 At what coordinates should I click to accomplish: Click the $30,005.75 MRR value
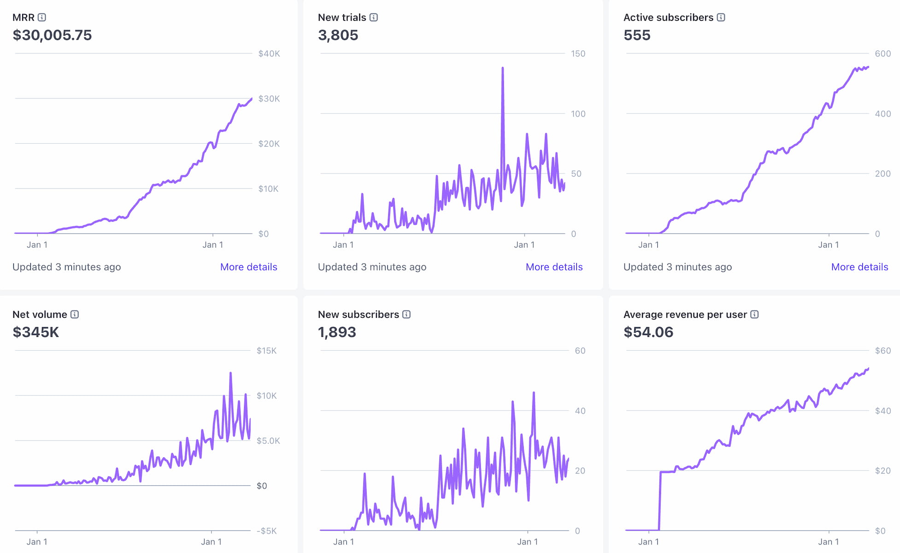click(x=52, y=35)
